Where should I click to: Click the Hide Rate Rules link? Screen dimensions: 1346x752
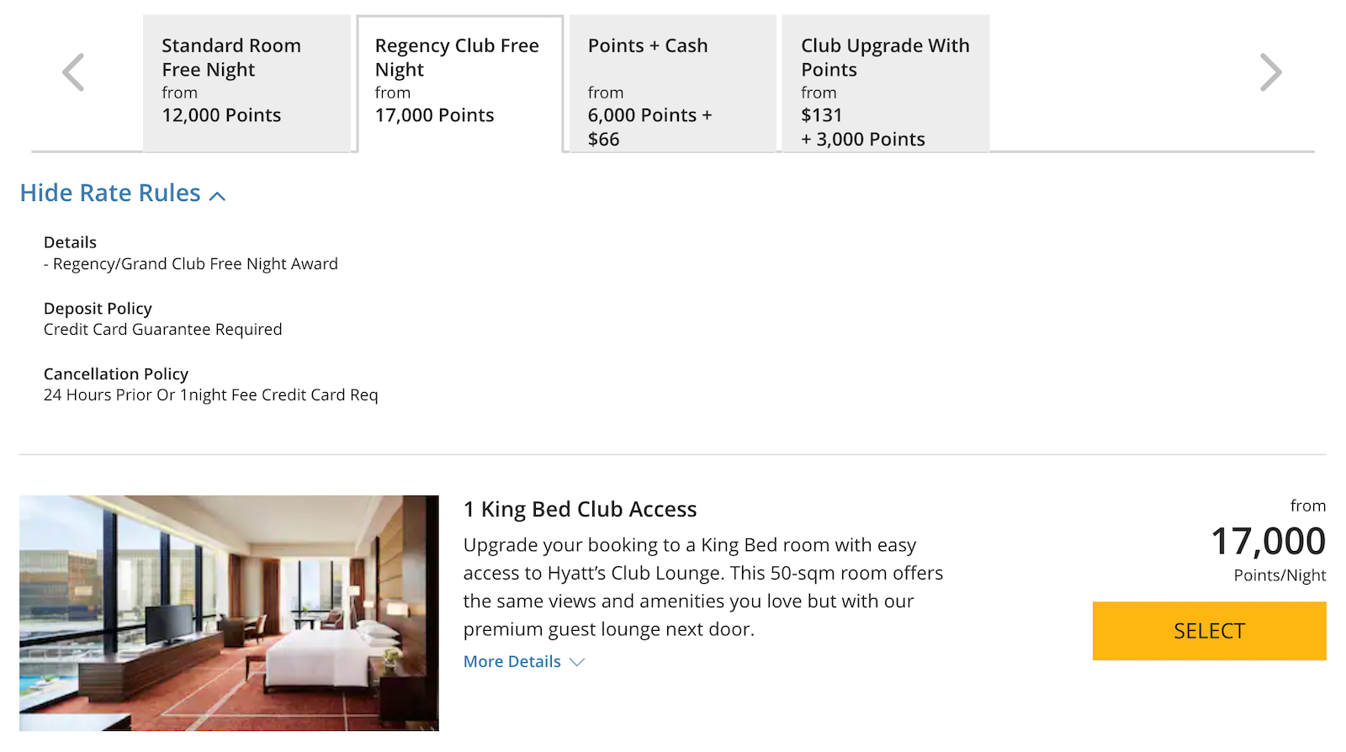[109, 193]
